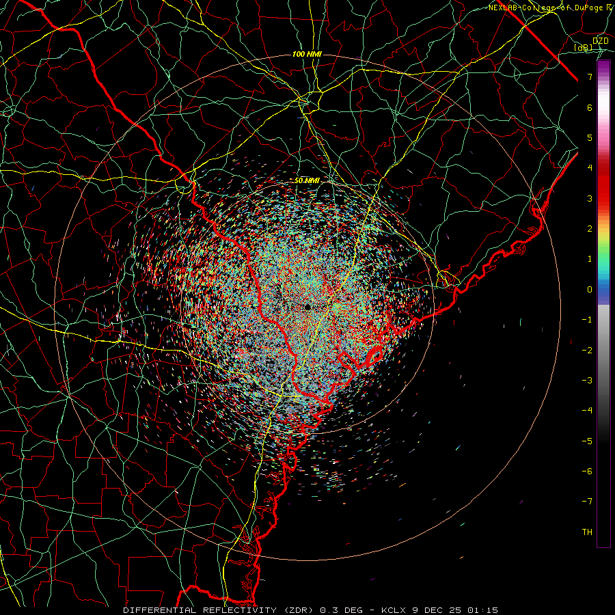Click the "-3" value on the color scale

587,380
